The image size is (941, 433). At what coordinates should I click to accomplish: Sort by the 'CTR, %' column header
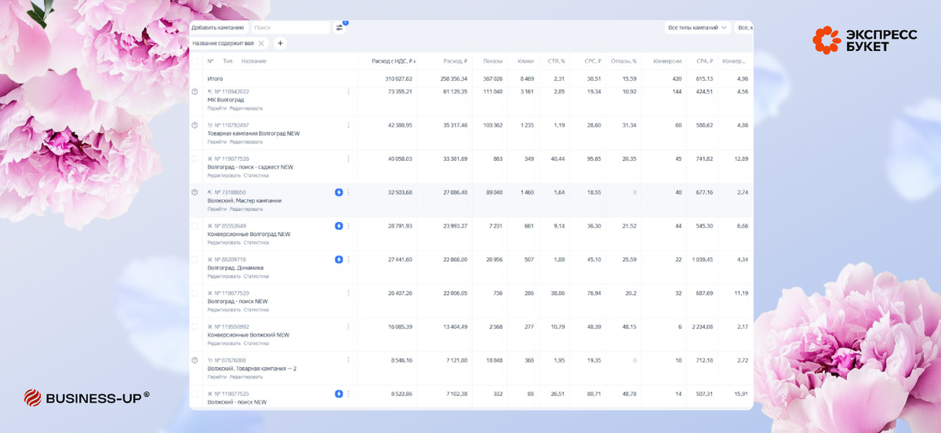[556, 60]
